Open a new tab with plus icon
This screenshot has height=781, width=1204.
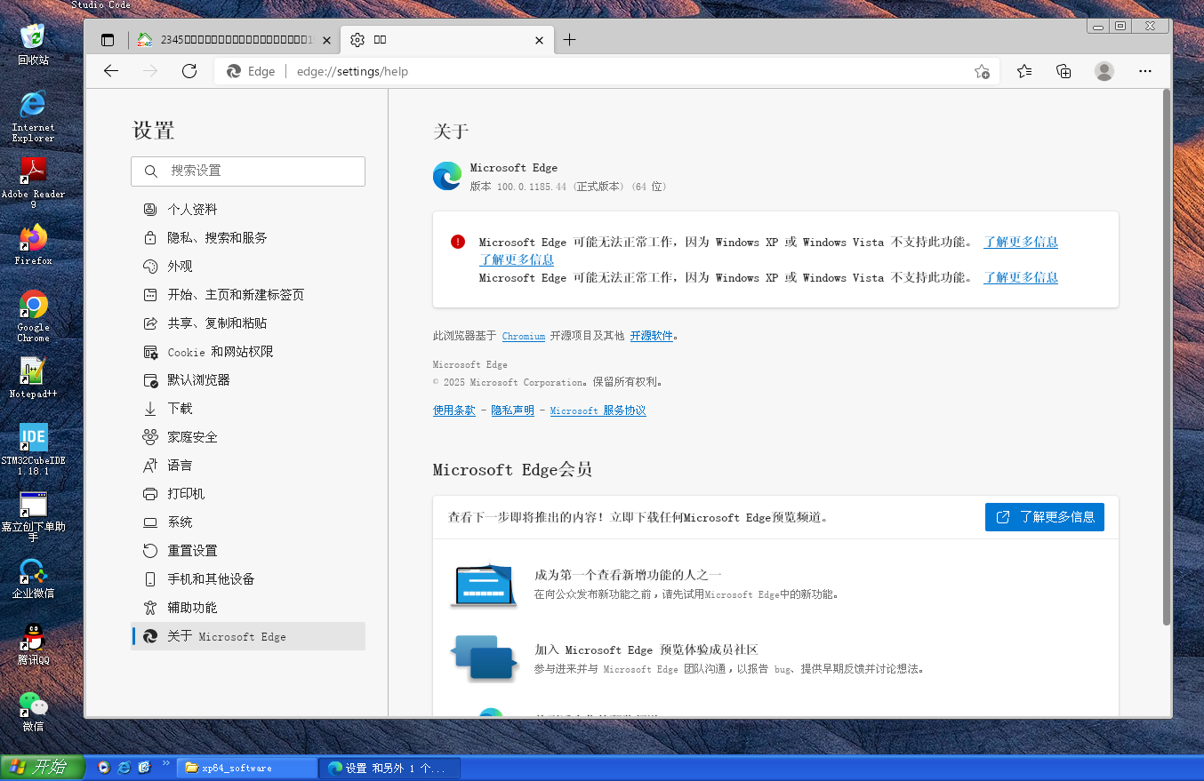tap(570, 40)
